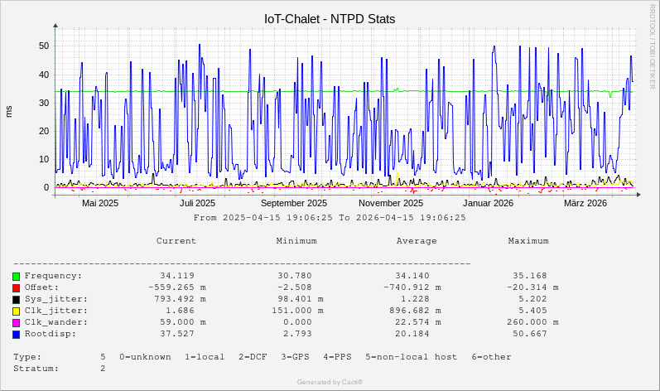
Task: Click the date range text below graph
Action: pyautogui.click(x=330, y=218)
